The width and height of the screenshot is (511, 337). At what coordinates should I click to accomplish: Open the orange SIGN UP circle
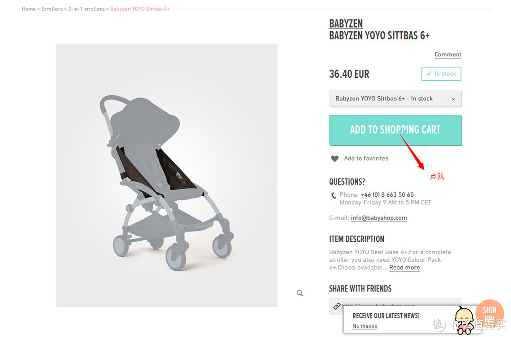click(x=489, y=313)
